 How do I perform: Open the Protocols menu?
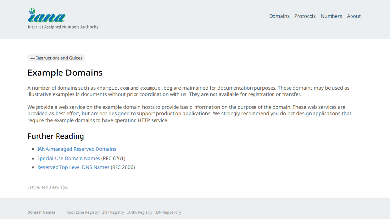click(x=305, y=16)
